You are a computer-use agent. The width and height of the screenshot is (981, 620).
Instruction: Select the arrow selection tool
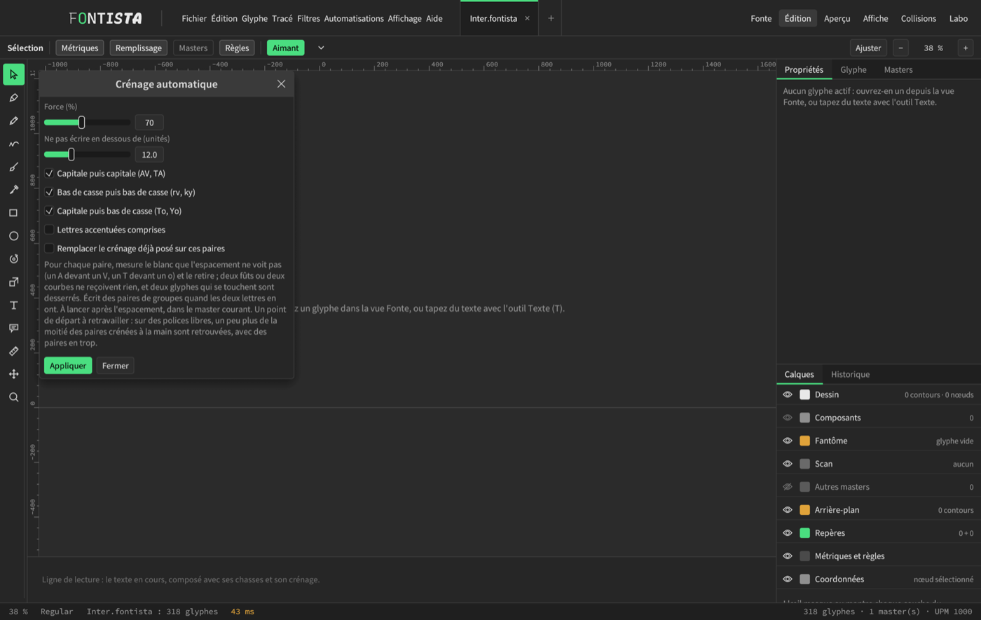(13, 74)
